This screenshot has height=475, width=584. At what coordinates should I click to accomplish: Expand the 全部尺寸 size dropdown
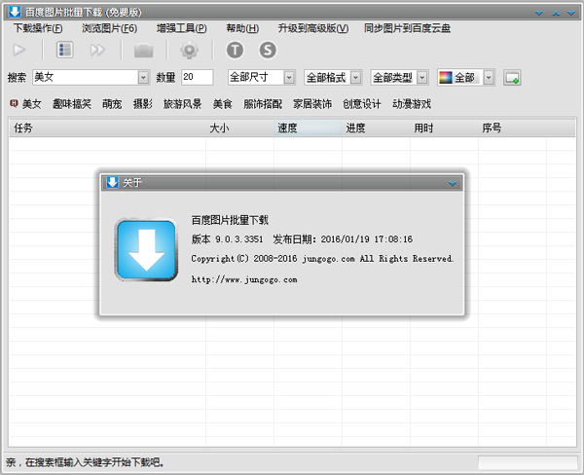point(289,78)
